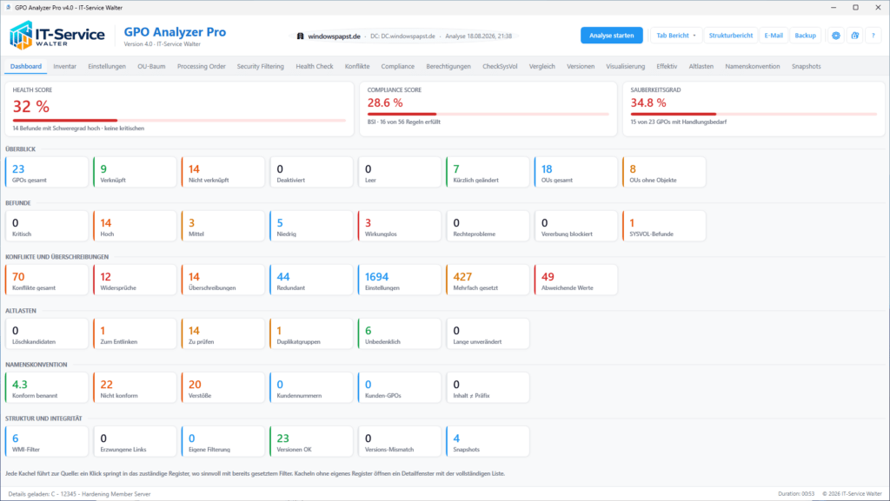This screenshot has width=890, height=501.
Task: Open the Vergleich tab
Action: point(542,66)
